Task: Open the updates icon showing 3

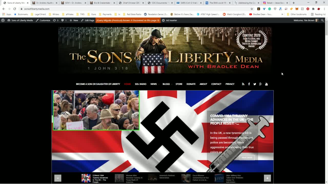Action: 56,20
